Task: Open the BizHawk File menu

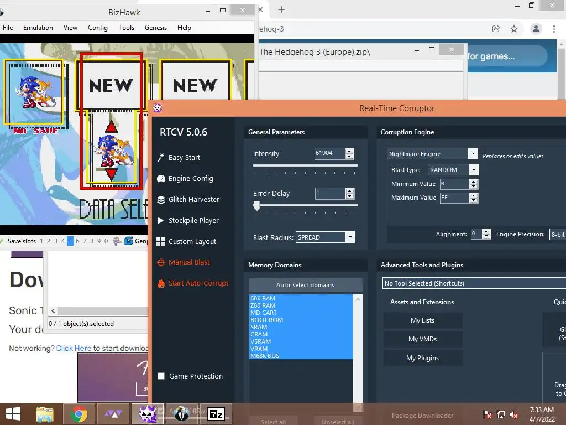Action: pos(8,28)
